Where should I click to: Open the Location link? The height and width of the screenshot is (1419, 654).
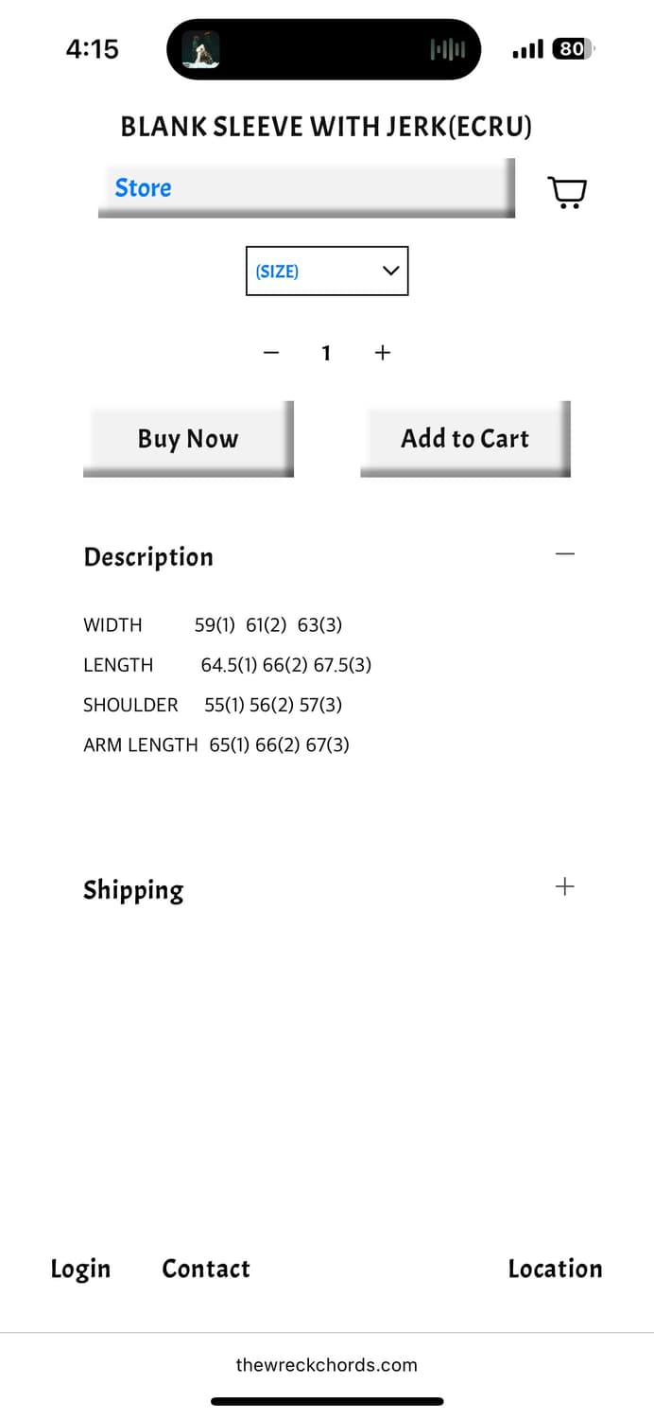[x=555, y=1269]
